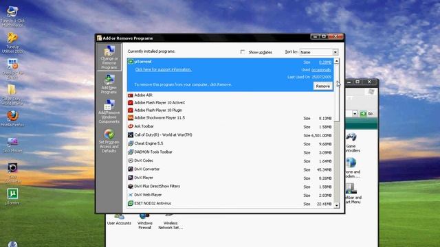
Task: Select DAEMON Tools Toolbar text
Action: coord(153,152)
